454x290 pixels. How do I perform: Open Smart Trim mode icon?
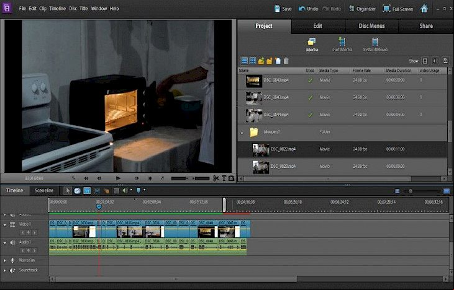(x=97, y=191)
